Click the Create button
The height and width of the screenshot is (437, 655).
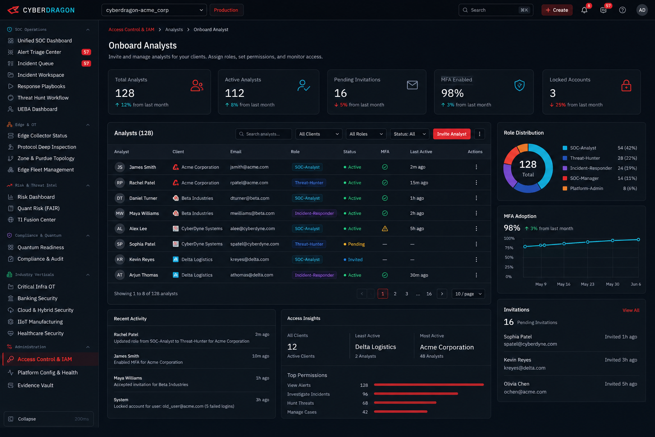tap(557, 10)
